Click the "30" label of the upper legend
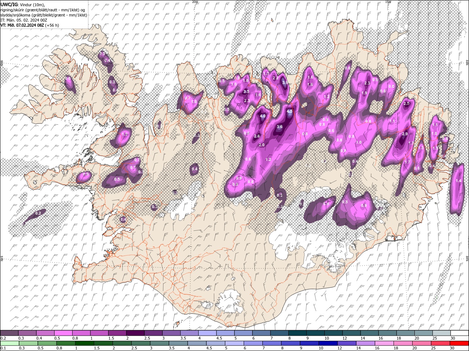This screenshot has width=469, height=351. coord(453,338)
